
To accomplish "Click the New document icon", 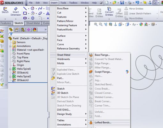I will point(107,3).
